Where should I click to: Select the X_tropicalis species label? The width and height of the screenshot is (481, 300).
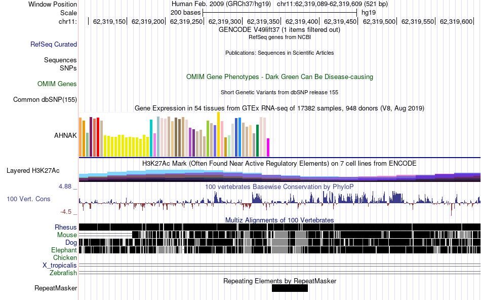(60, 266)
